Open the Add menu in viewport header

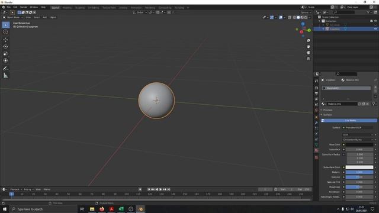(45, 17)
